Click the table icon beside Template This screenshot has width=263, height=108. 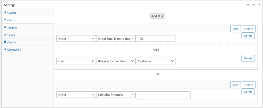[x=5, y=27]
